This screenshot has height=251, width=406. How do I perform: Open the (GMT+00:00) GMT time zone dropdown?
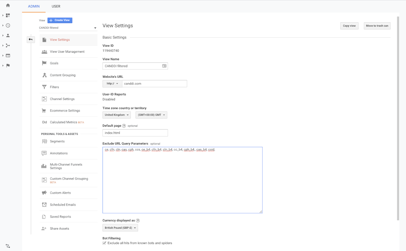pos(151,115)
